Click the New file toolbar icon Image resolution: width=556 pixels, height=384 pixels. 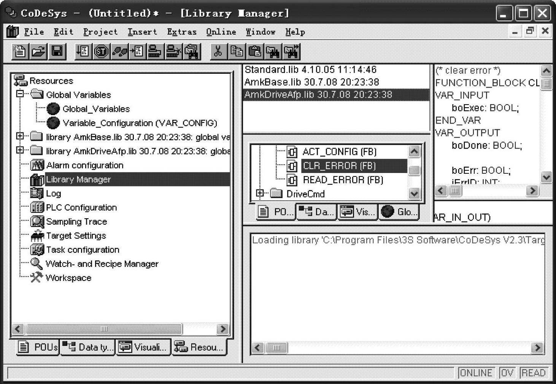point(20,51)
